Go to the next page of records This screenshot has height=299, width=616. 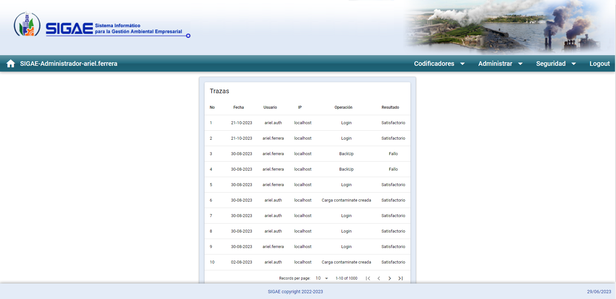pos(390,278)
